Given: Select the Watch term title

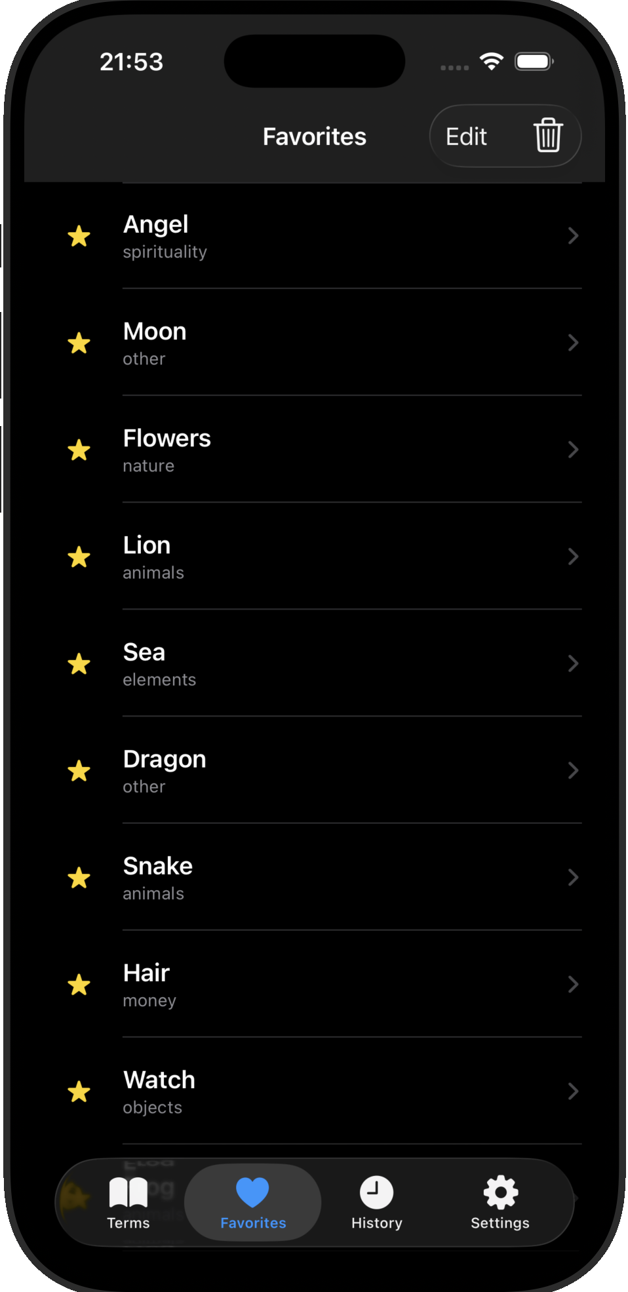Looking at the screenshot, I should (x=159, y=1080).
